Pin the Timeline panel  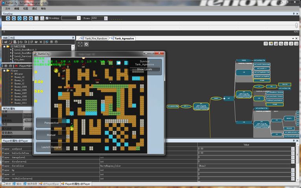coord(294,14)
